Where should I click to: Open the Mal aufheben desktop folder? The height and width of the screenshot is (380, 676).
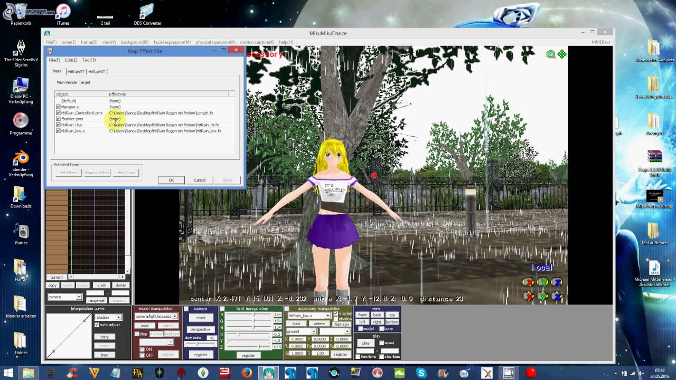pyautogui.click(x=654, y=233)
